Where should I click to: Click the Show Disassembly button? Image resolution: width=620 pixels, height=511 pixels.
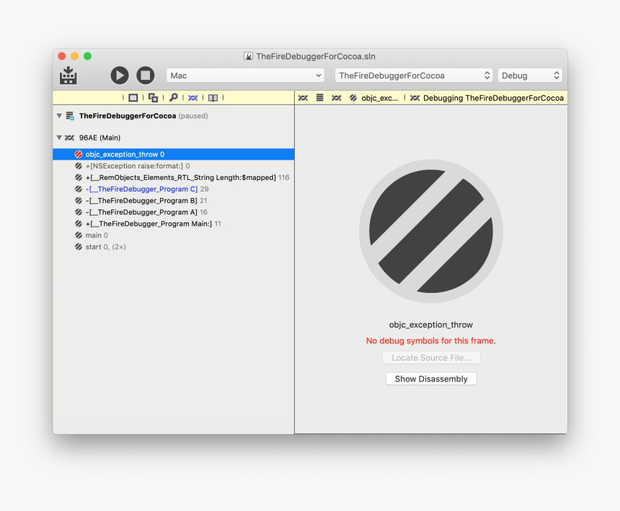pos(431,378)
